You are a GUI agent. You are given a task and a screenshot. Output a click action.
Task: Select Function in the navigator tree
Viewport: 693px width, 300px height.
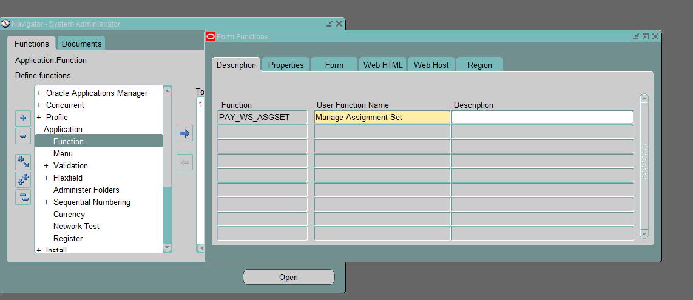coord(99,141)
